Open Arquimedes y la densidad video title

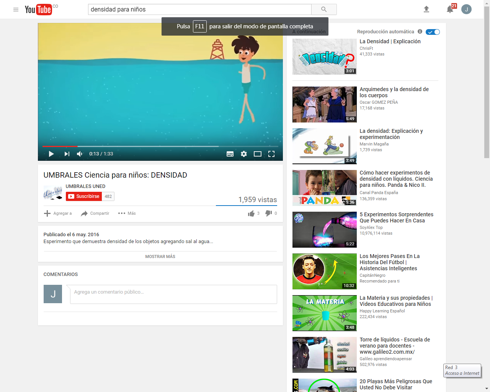tap(394, 92)
